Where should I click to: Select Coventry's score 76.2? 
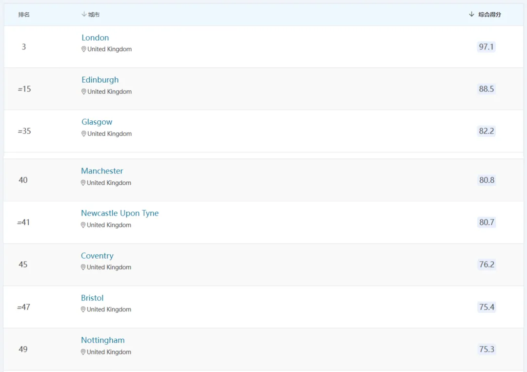click(x=486, y=264)
